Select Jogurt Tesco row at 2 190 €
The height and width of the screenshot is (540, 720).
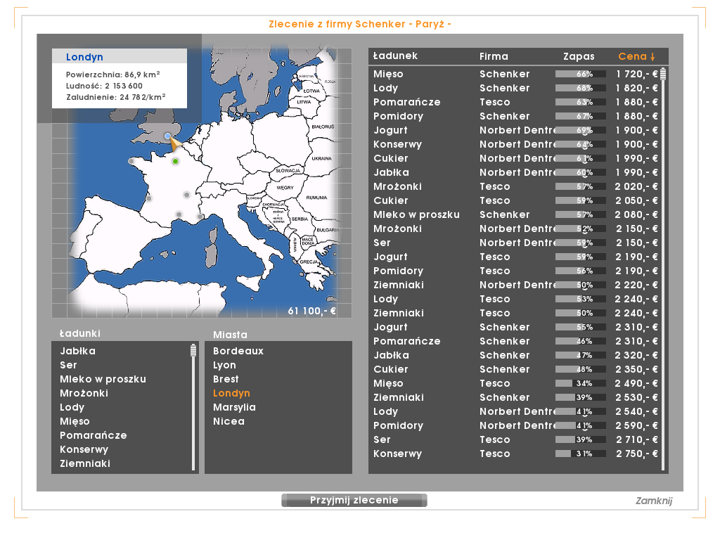[515, 257]
